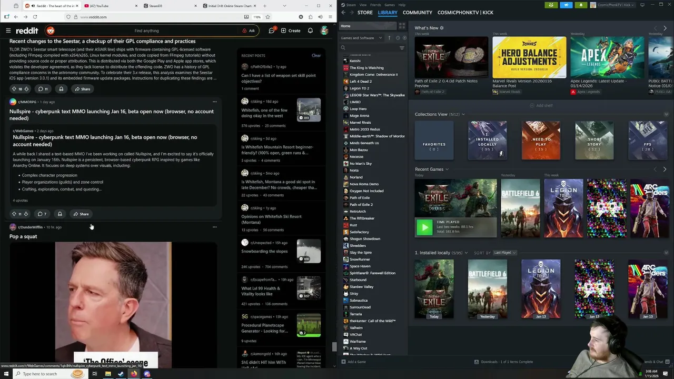
Task: Open overflow menu on r/MMORPG post
Action: [x=214, y=102]
